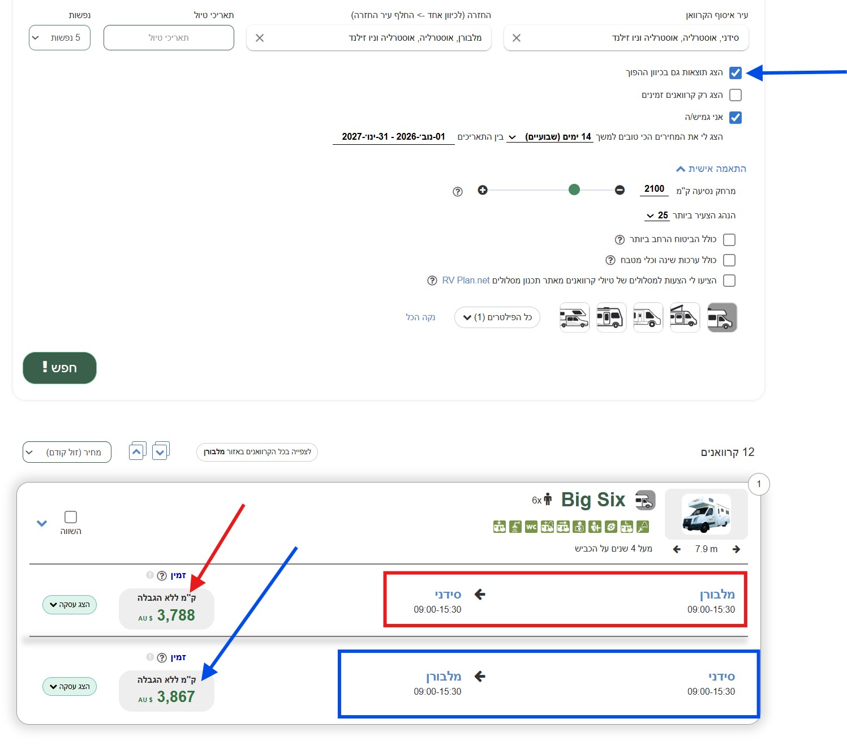Enable the show only available campers checkbox

[x=735, y=95]
